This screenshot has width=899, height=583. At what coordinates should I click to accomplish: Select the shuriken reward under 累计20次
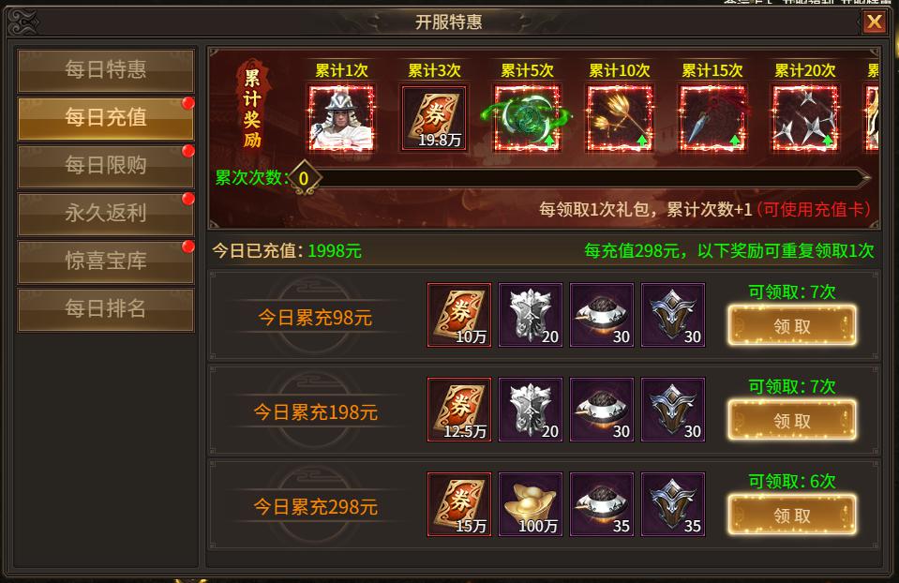click(805, 118)
